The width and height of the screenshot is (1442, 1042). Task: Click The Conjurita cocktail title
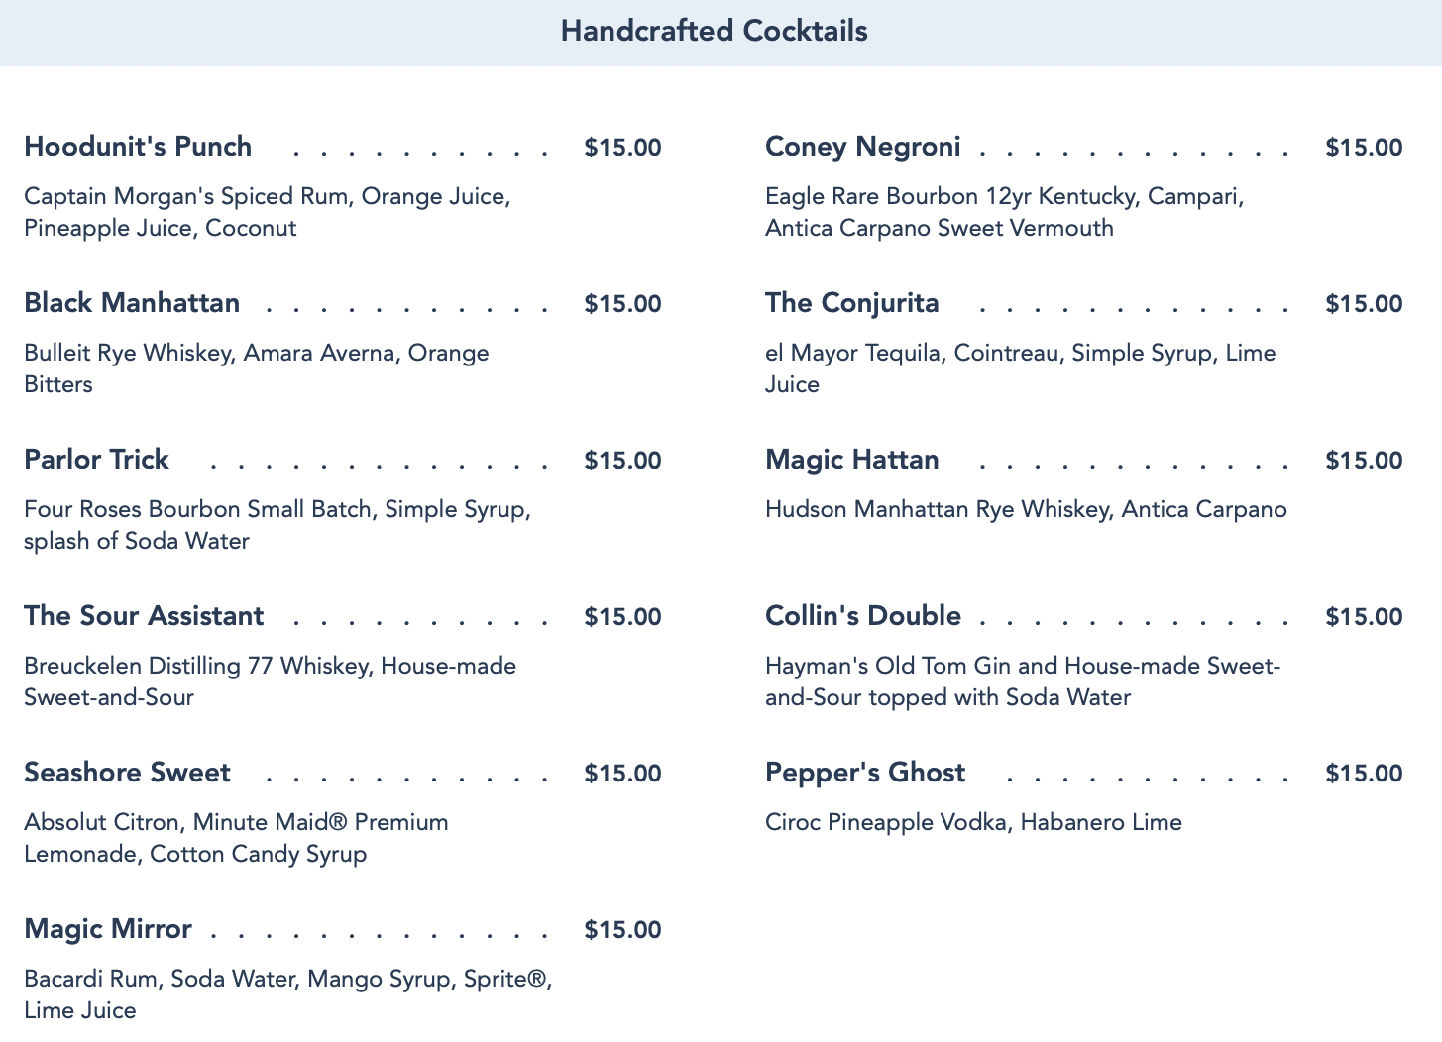(x=852, y=303)
